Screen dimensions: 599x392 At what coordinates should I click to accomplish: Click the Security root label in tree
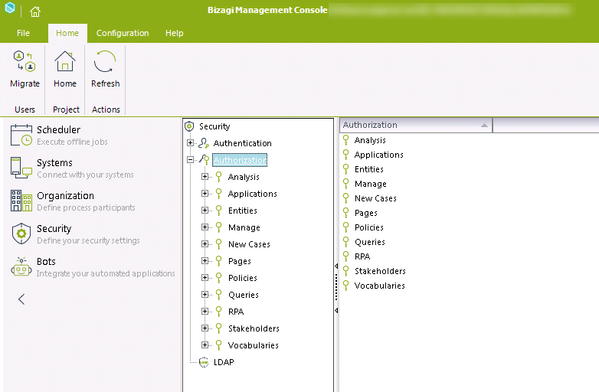214,126
